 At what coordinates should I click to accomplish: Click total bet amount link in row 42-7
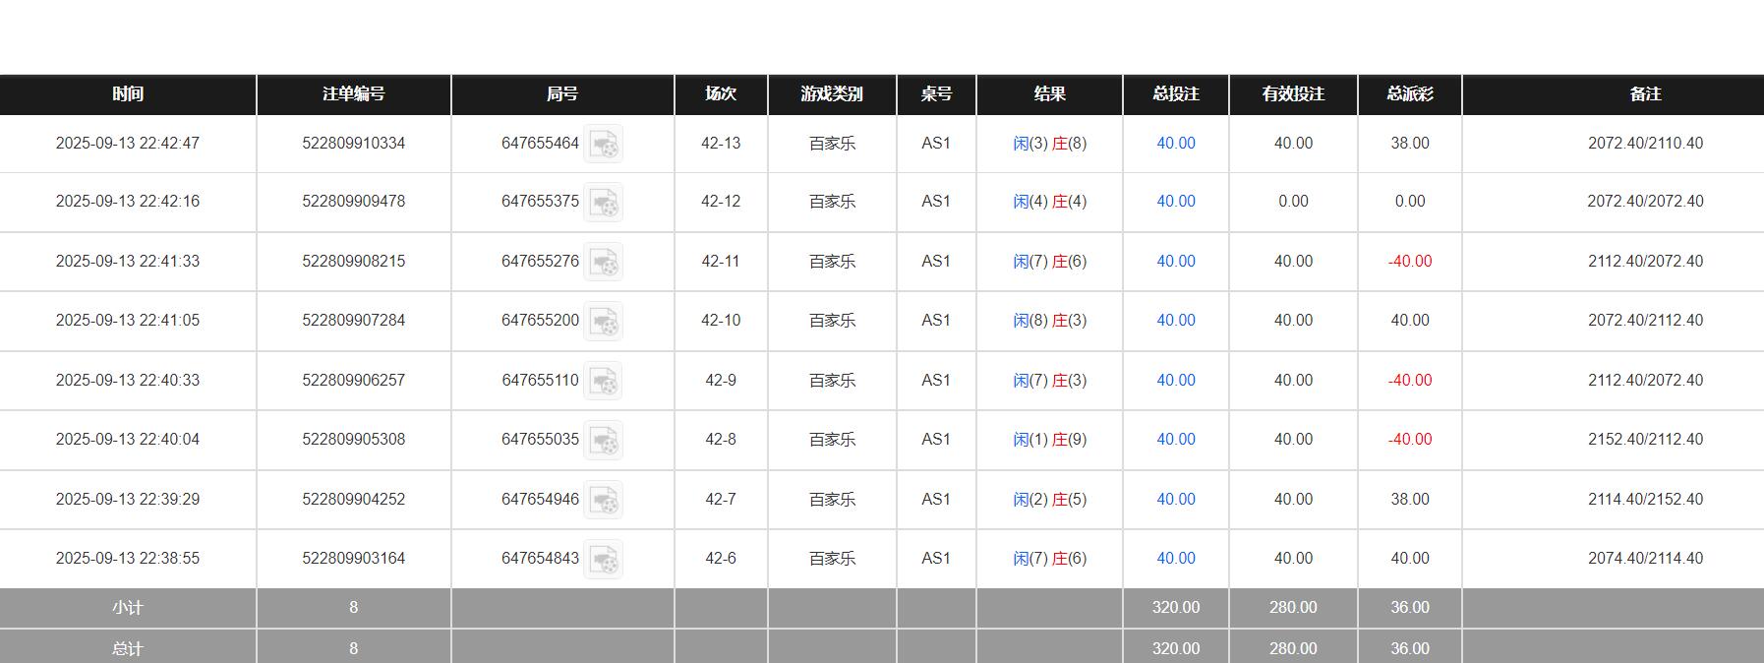click(1175, 500)
